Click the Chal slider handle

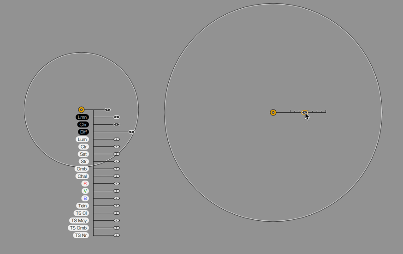117,176
